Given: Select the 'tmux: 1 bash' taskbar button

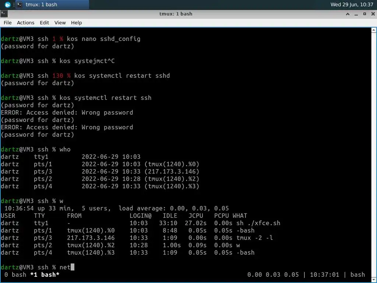Looking at the screenshot, I should (x=52, y=4).
